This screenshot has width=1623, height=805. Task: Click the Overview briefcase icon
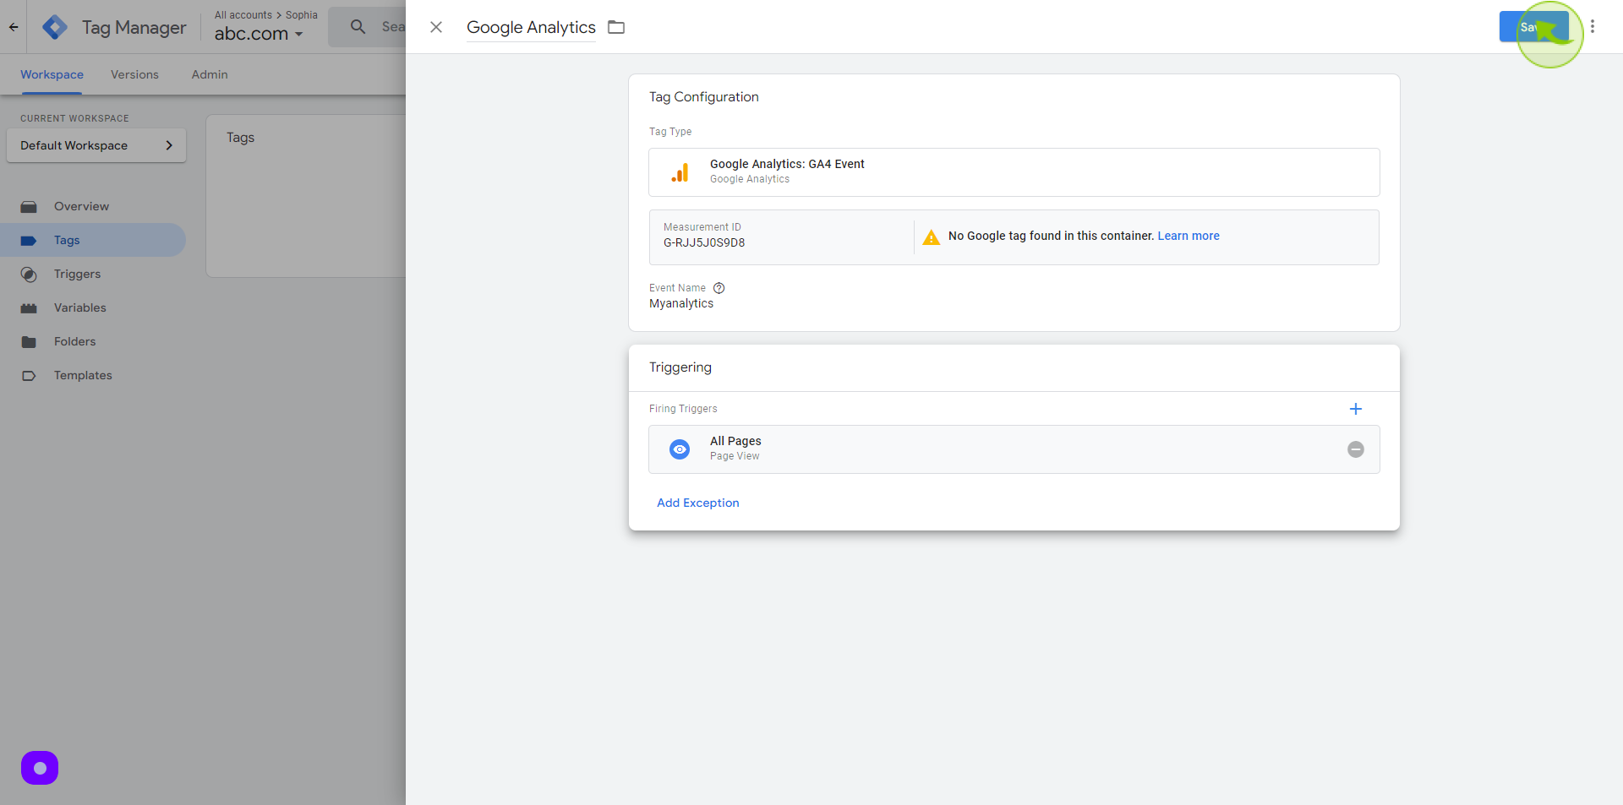(x=29, y=207)
